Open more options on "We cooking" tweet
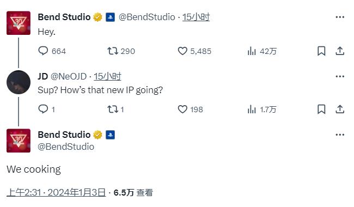 (340, 135)
